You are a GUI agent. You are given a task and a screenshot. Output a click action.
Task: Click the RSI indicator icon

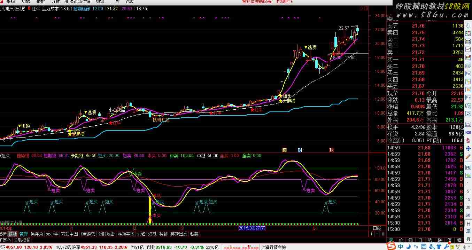tap(468, 132)
